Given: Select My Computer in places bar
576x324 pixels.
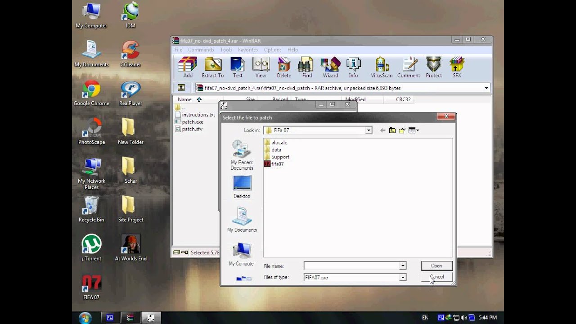Looking at the screenshot, I should (x=242, y=254).
